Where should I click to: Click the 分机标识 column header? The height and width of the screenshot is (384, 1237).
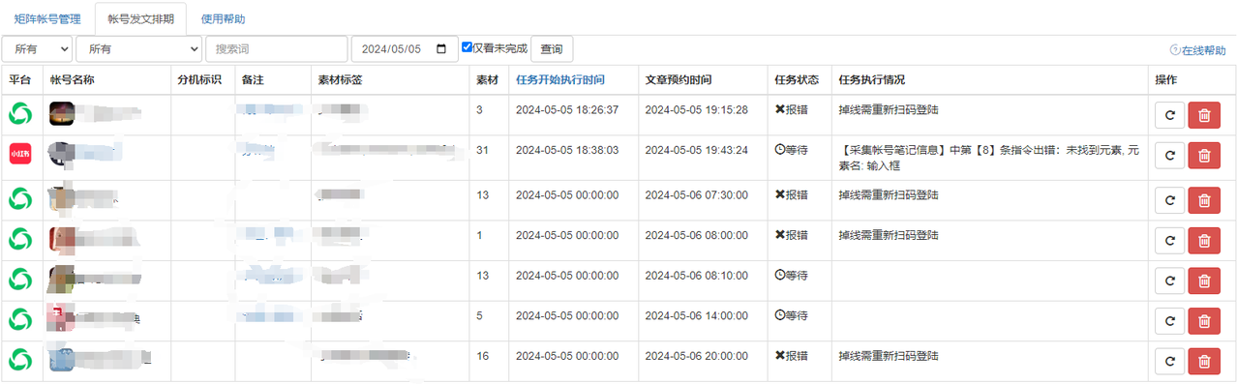pyautogui.click(x=200, y=79)
